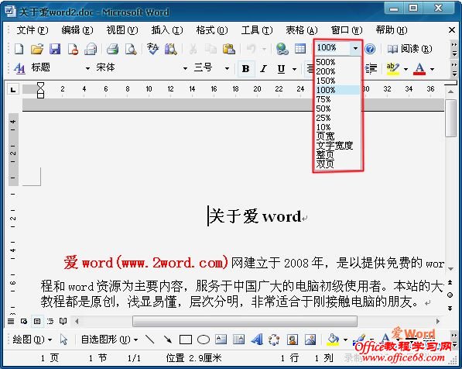Open the font 宋体 dropdown
Screen dimensions: 462x369
click(185, 69)
